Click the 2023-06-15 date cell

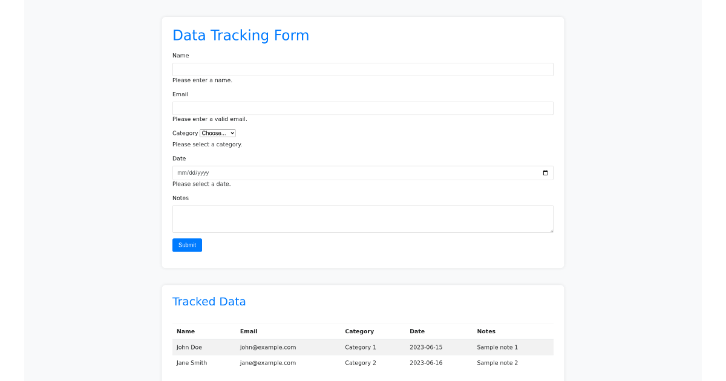point(426,347)
